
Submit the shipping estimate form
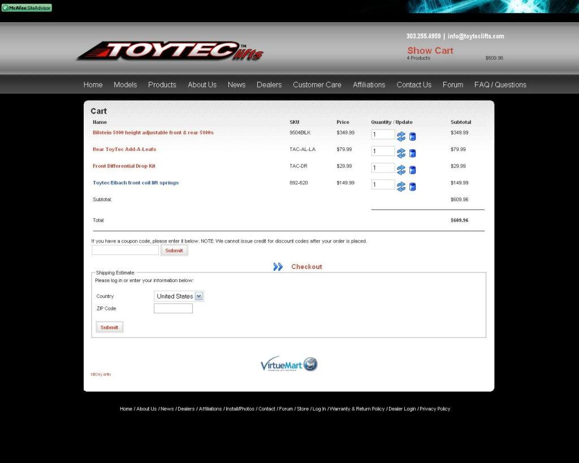point(109,327)
